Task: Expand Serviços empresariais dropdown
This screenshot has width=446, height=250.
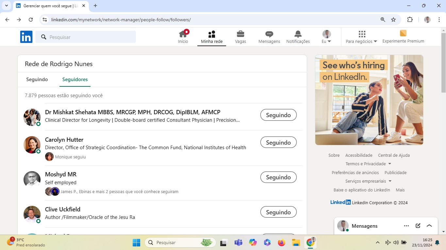Action: [x=368, y=181]
